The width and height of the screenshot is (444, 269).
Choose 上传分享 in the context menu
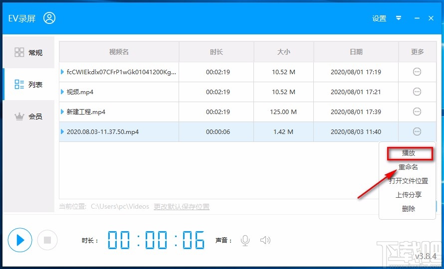coord(408,195)
